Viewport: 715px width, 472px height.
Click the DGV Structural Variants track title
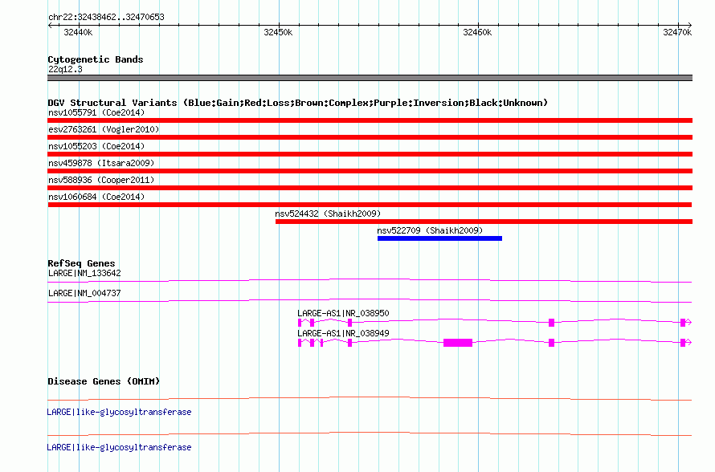click(297, 103)
